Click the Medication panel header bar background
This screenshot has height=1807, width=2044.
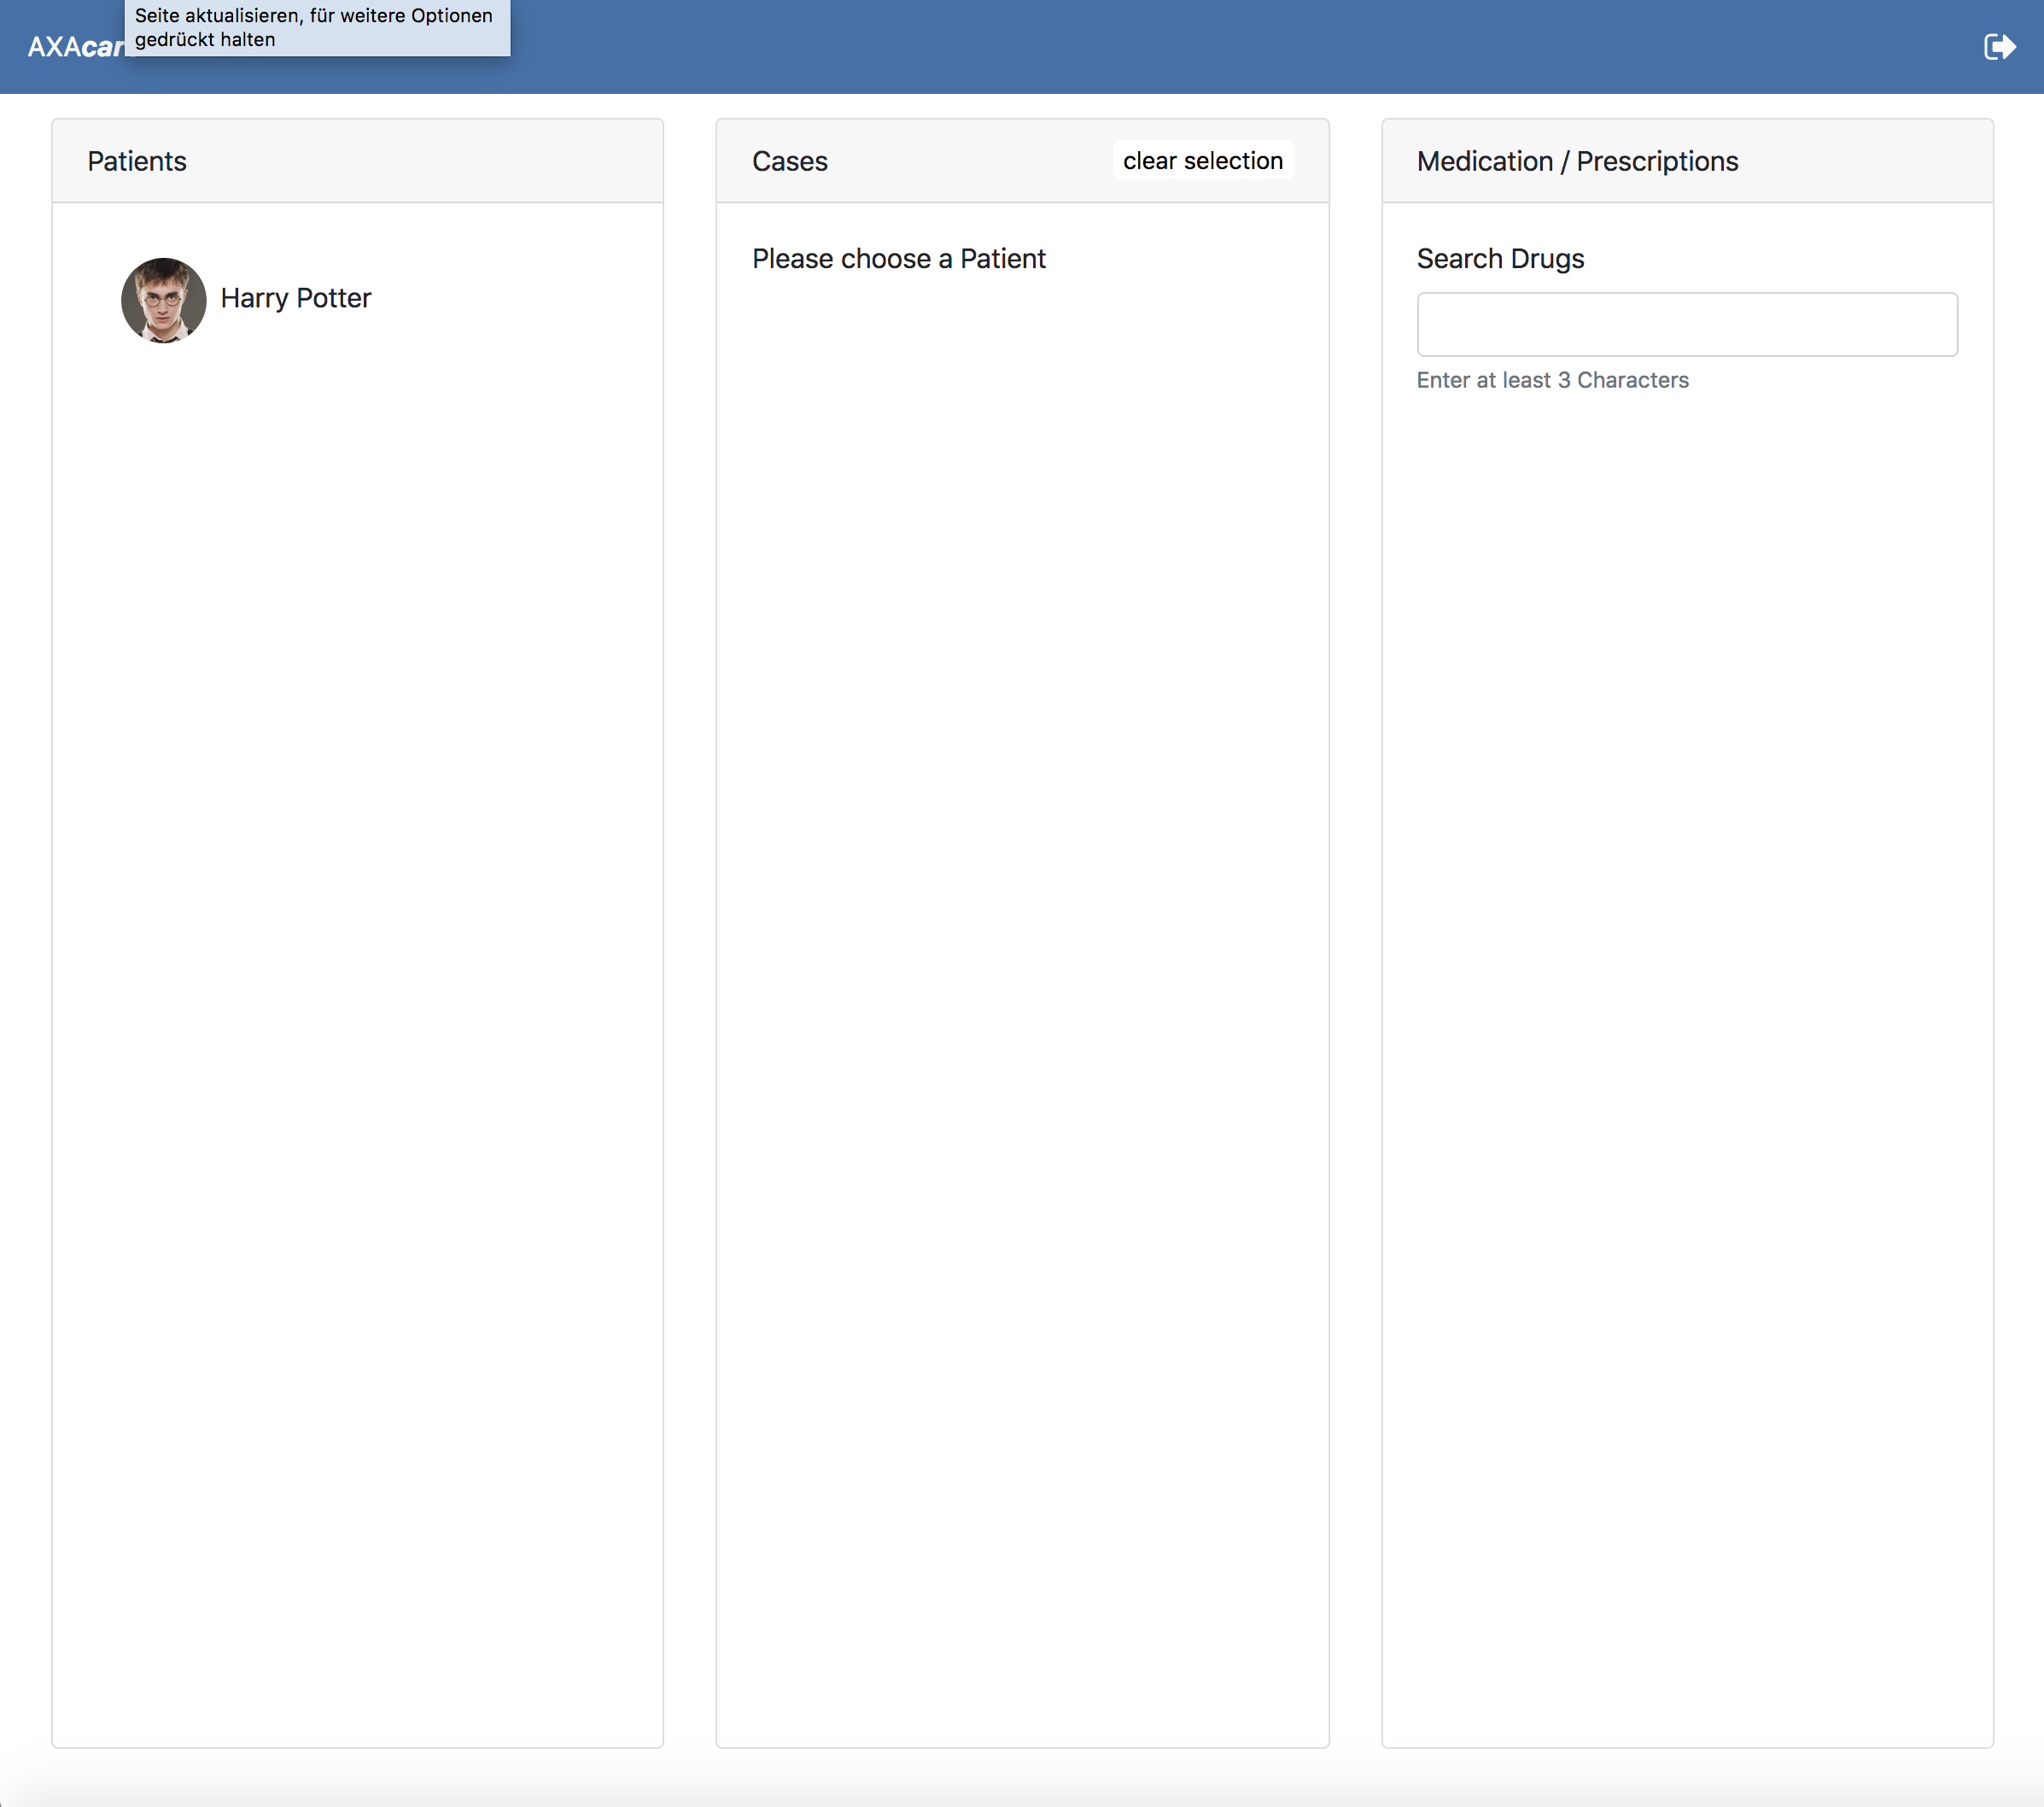(1870, 161)
